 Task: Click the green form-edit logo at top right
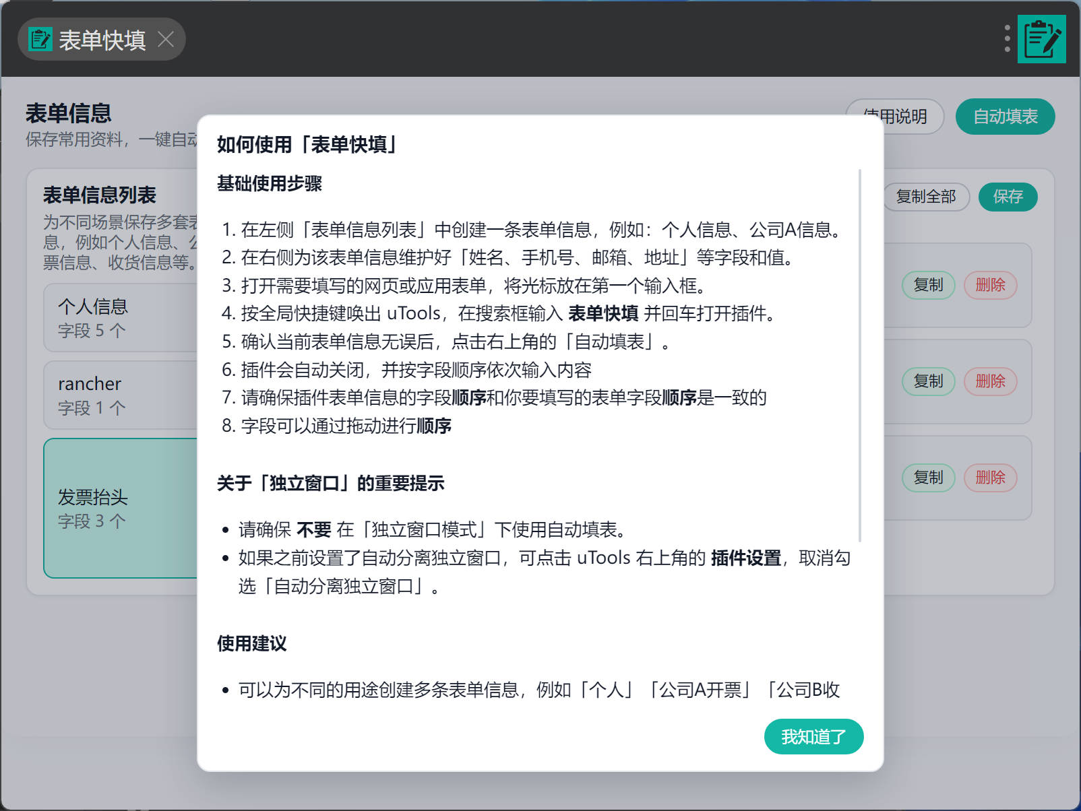(x=1041, y=39)
